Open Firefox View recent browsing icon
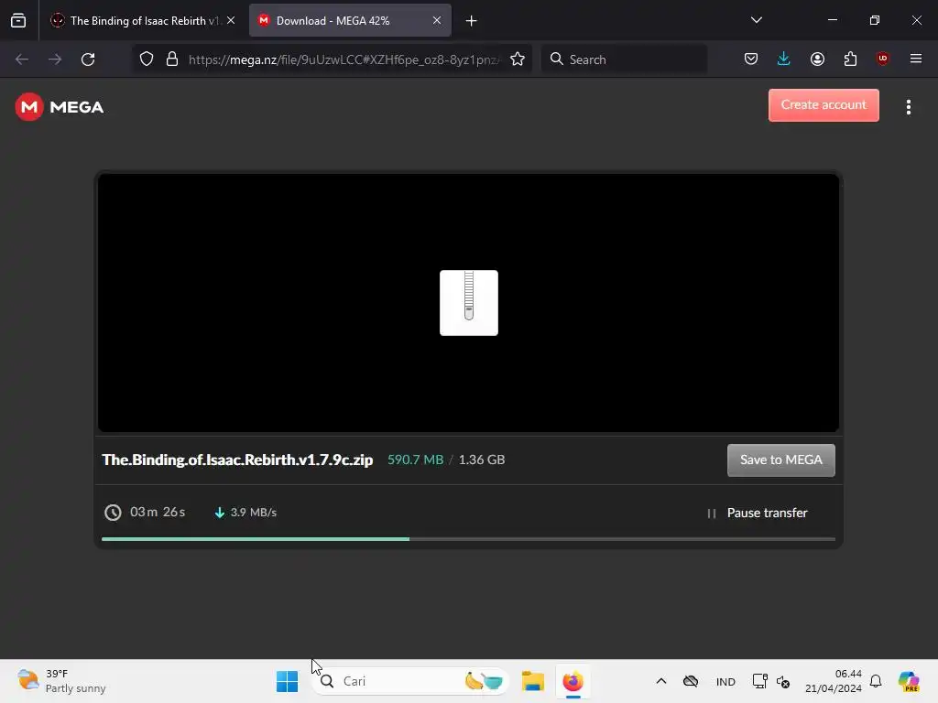Image resolution: width=938 pixels, height=703 pixels. coord(18,20)
